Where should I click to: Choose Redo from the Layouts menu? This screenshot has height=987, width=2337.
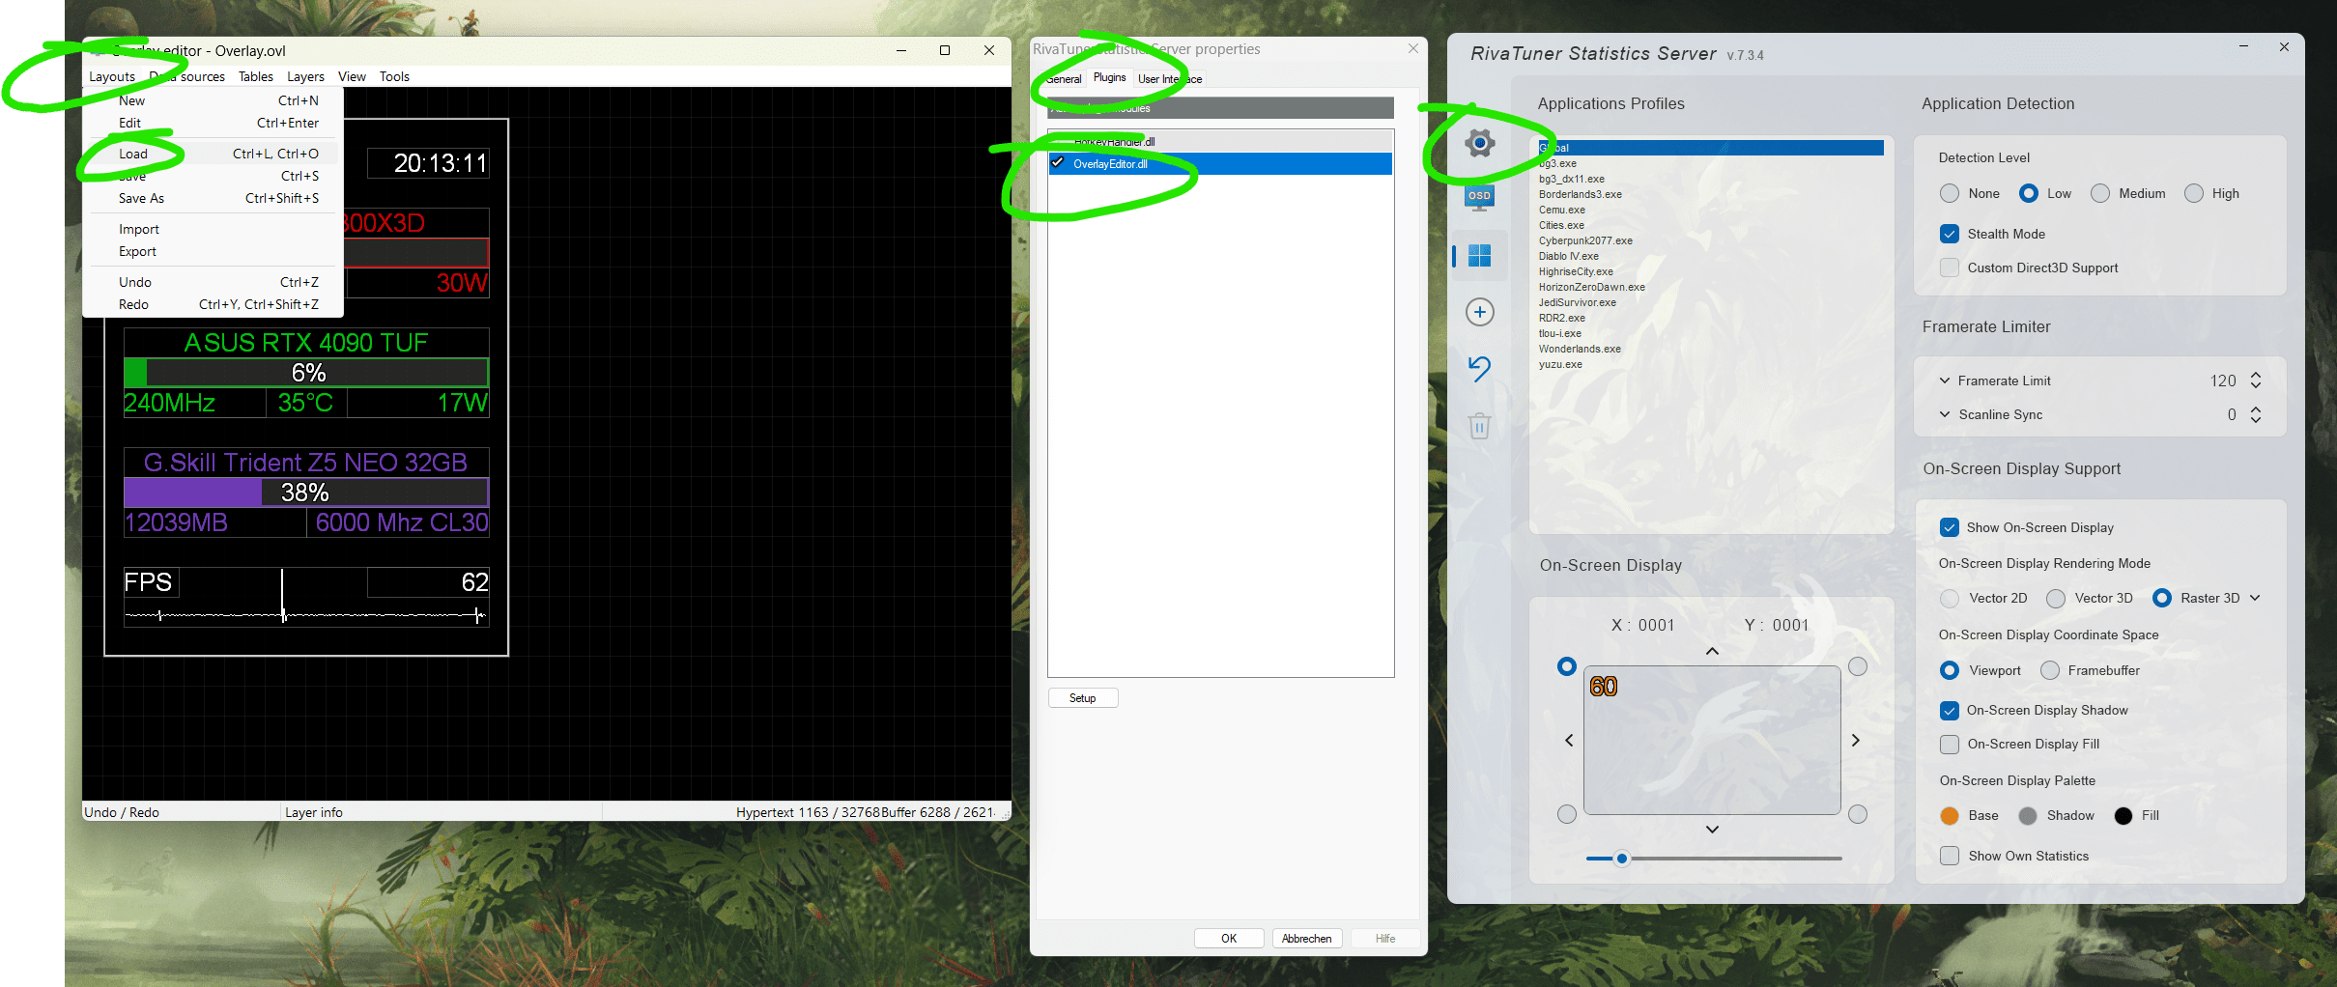(214, 304)
